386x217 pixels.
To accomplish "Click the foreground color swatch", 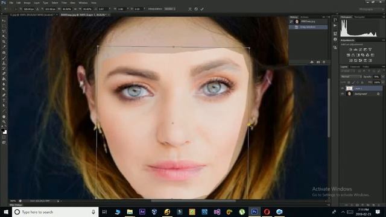I will click(x=2, y=130).
